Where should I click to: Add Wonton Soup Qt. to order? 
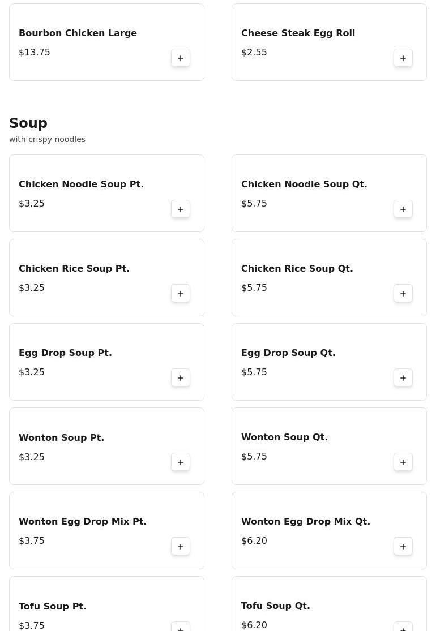point(403,462)
